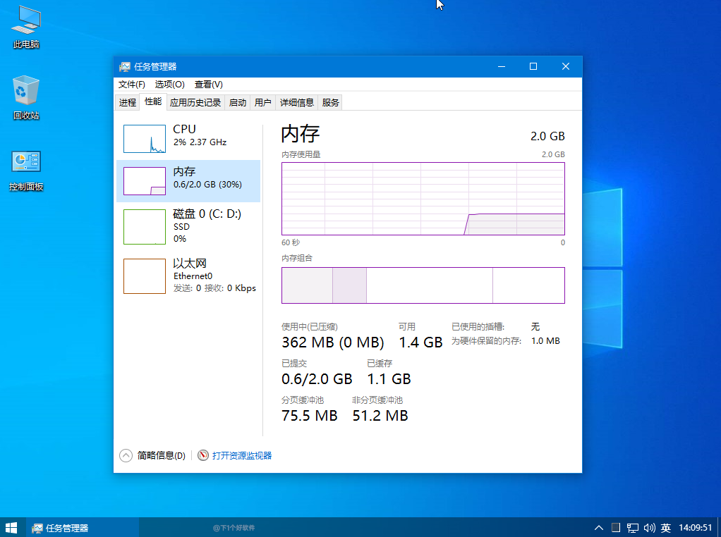Select the 以太网 Ethernet0 entry
This screenshot has height=537, width=721.
(188, 276)
